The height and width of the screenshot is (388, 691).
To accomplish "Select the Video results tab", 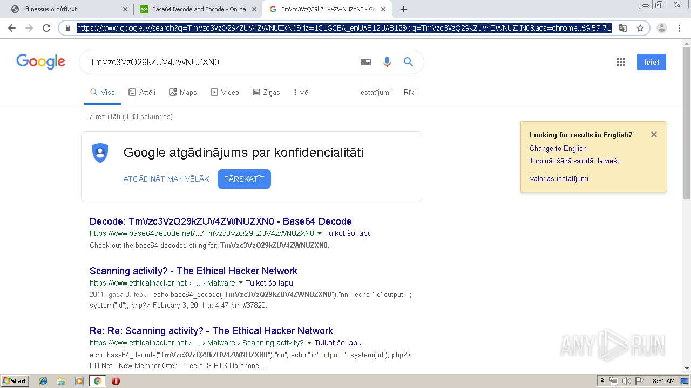I will [x=225, y=92].
